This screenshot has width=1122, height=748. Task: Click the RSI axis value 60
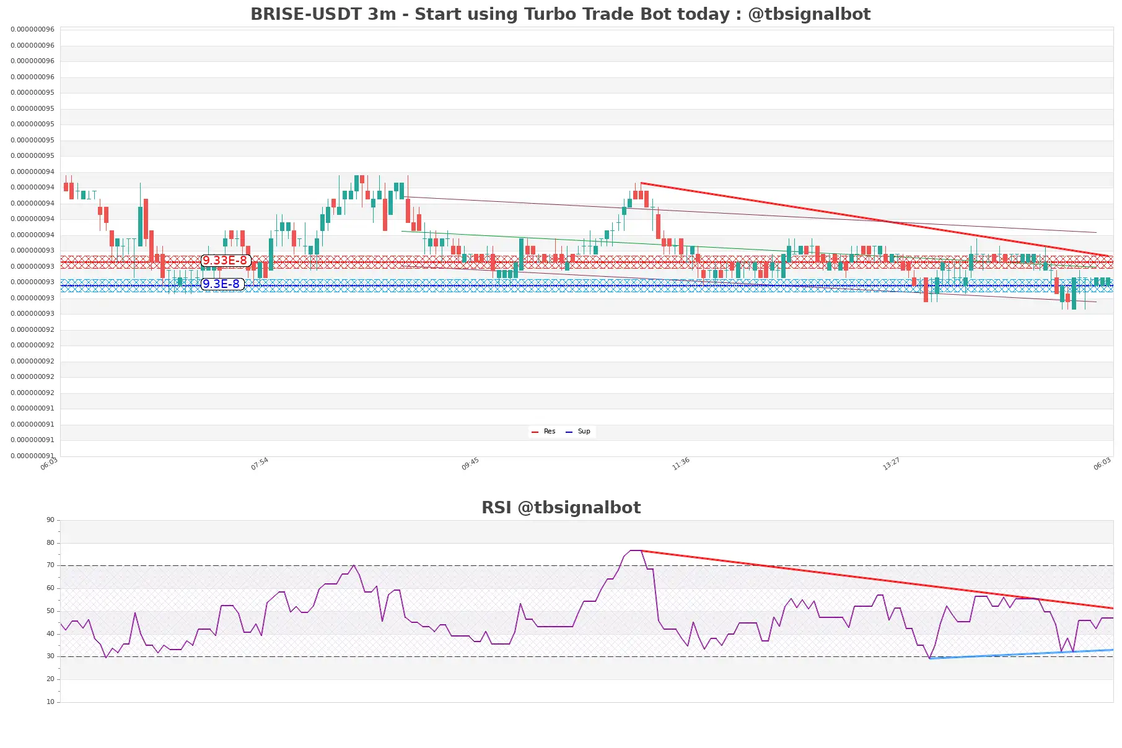pos(50,588)
